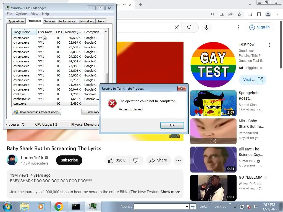Dislike the video with thumbs-down icon
This screenshot has height=212, width=283.
(136, 160)
